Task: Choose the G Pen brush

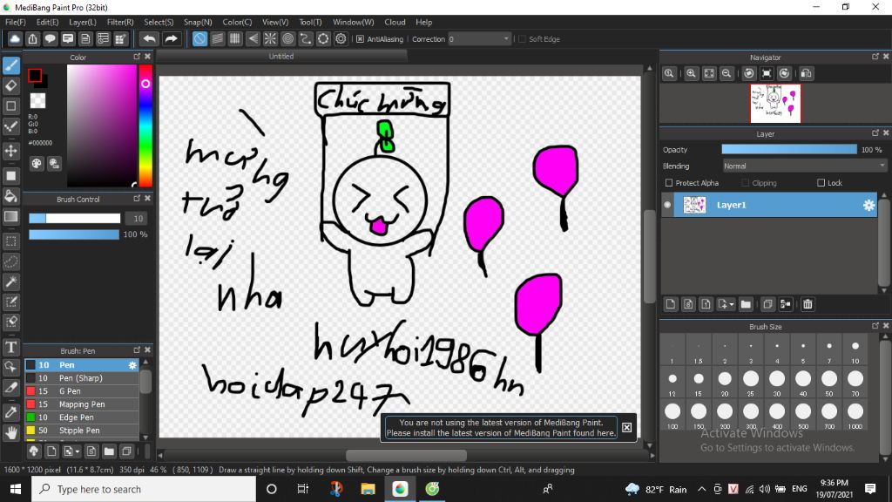Action: (81, 391)
